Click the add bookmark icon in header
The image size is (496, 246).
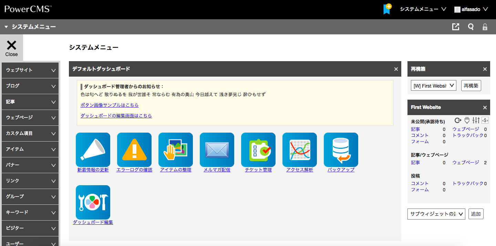(387, 9)
